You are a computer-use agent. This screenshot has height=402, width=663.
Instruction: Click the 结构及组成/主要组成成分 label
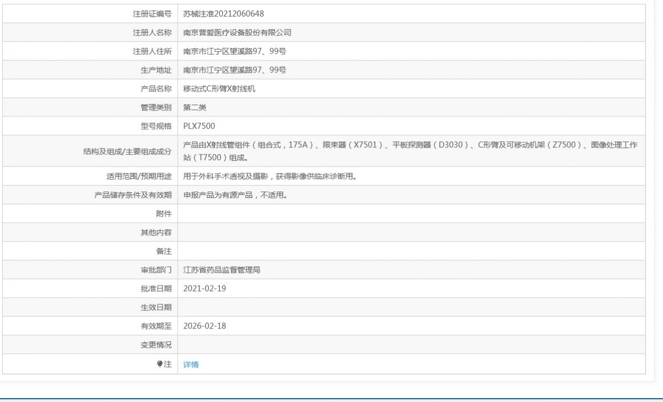tap(127, 151)
